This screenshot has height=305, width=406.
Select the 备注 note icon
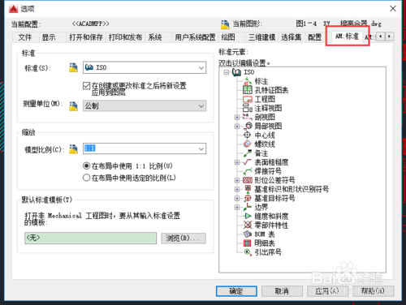tap(248, 153)
